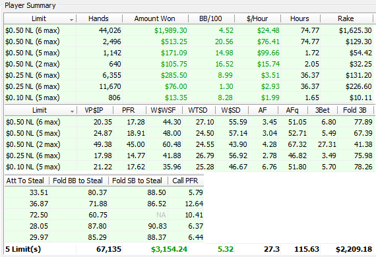The width and height of the screenshot is (376, 257).
Task: Click the AF column header
Action: [263, 110]
